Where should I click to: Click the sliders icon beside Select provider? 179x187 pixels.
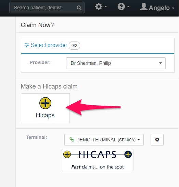27,45
